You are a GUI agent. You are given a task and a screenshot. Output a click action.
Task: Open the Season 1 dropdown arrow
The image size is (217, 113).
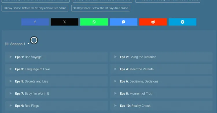pos(28,44)
